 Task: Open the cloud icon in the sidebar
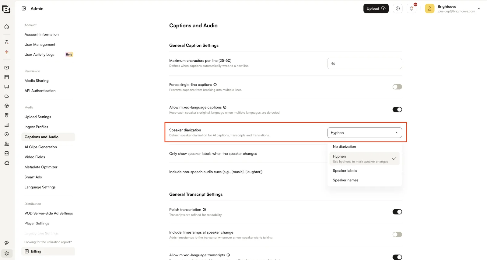[7, 96]
